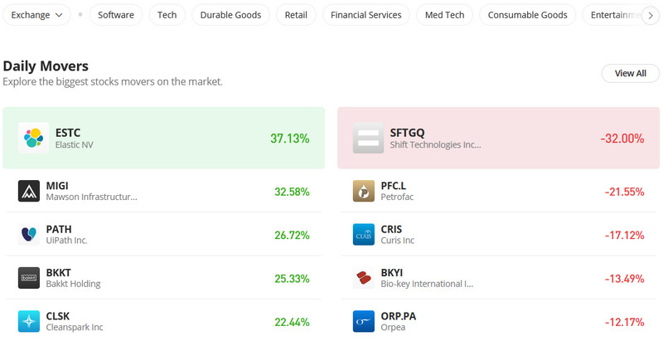
Task: Click the Curis CRIS logo icon
Action: 364,235
